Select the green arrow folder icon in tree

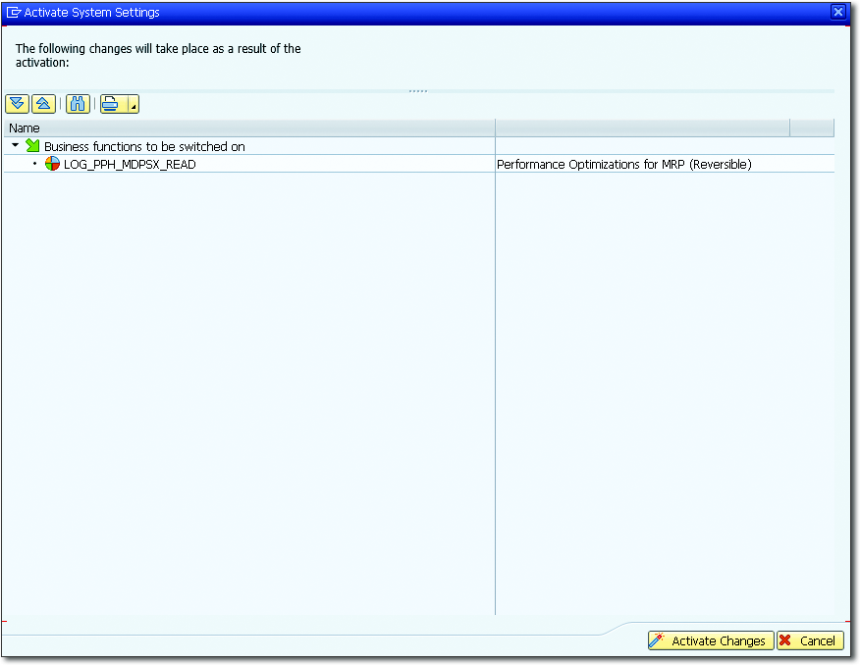click(x=33, y=146)
